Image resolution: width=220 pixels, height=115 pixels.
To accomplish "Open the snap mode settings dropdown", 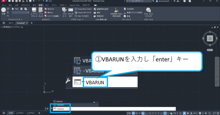I will tap(140, 113).
